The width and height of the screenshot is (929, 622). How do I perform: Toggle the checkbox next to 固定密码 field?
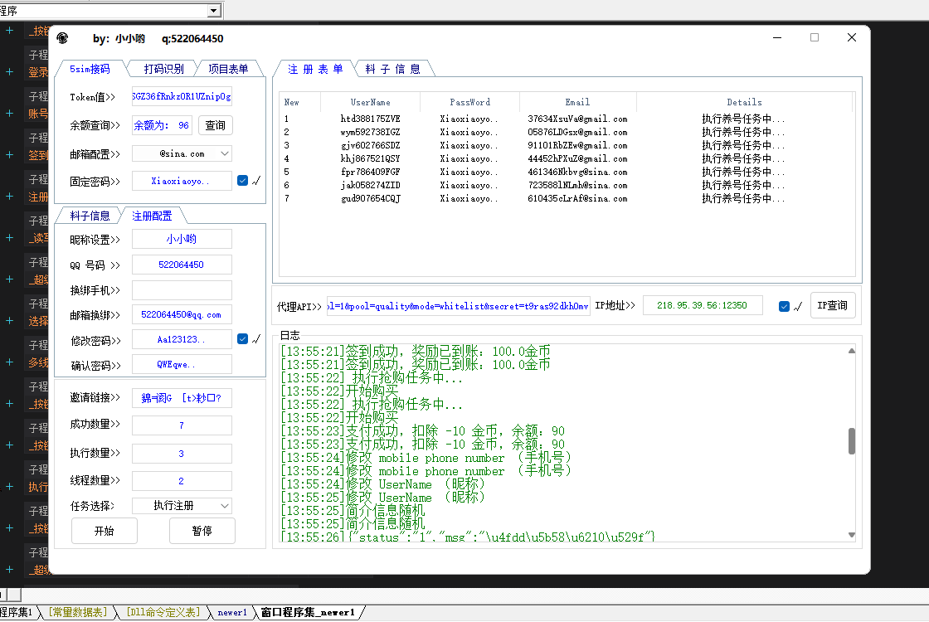[243, 180]
